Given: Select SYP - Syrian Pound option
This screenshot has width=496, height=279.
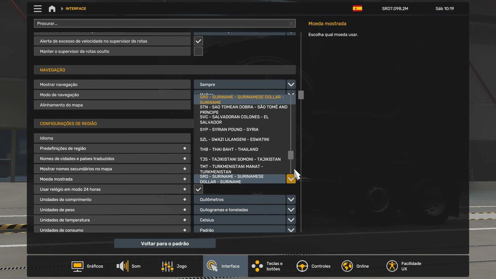Looking at the screenshot, I should (x=229, y=129).
